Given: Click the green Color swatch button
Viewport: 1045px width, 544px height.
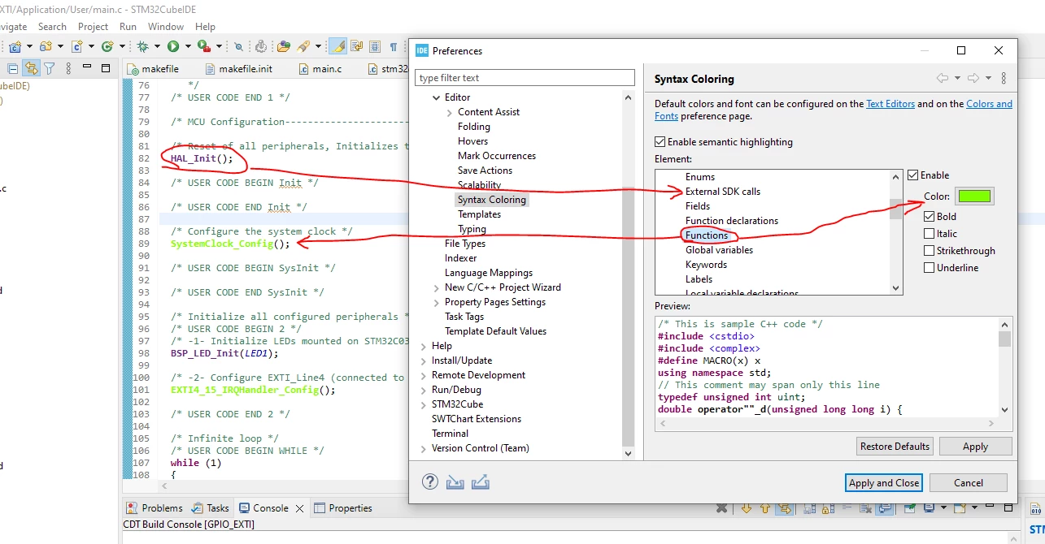Looking at the screenshot, I should [x=974, y=196].
